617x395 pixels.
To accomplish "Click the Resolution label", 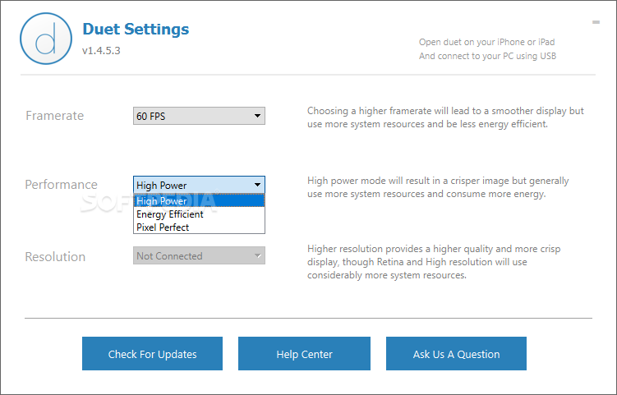I will click(x=55, y=256).
